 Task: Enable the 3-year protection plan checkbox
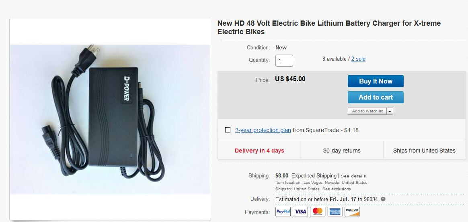point(228,130)
